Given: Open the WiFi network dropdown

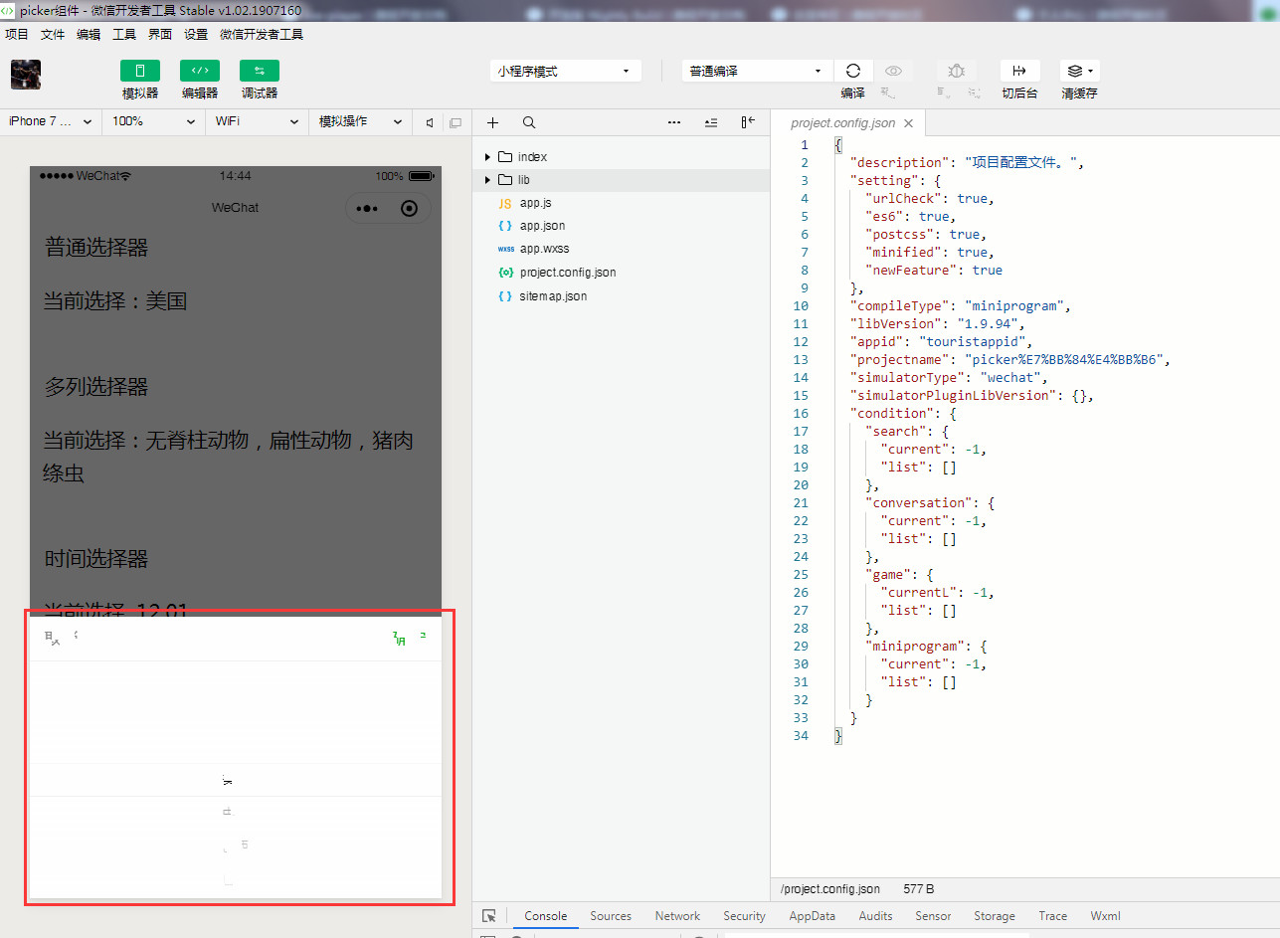Looking at the screenshot, I should pyautogui.click(x=258, y=121).
